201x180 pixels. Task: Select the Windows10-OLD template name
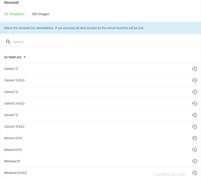pos(15,173)
